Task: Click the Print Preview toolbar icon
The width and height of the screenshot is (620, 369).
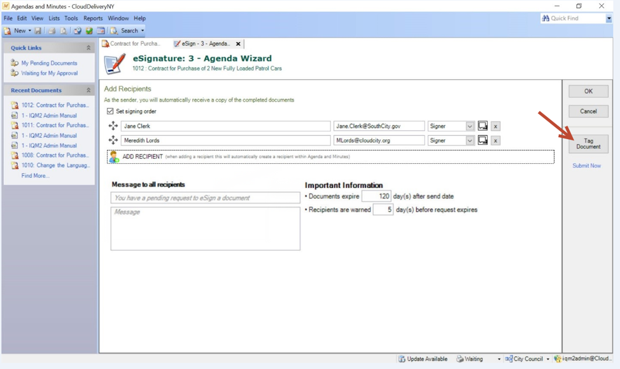Action: pos(63,30)
